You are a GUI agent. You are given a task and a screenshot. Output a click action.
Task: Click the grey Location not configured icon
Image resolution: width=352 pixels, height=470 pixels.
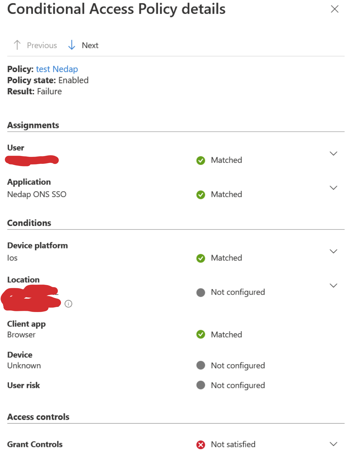(201, 292)
